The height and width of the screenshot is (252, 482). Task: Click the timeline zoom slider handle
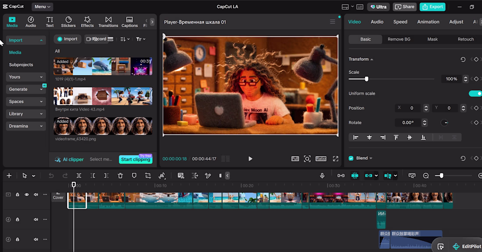[441, 175]
